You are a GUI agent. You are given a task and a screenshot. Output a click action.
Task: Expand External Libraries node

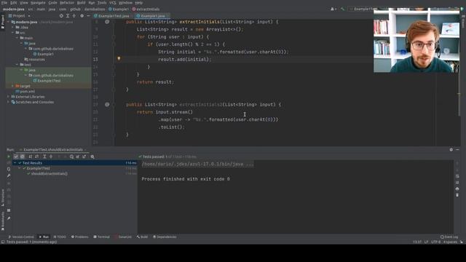[8, 97]
